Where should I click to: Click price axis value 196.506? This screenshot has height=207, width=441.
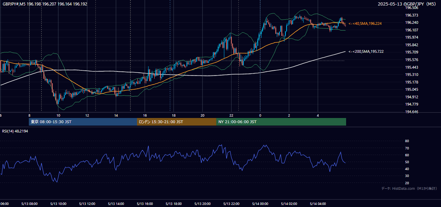point(411,8)
